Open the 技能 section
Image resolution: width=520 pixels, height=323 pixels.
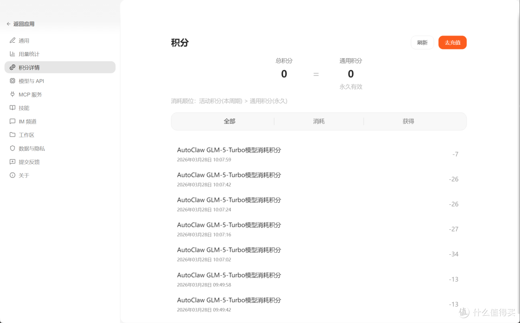coord(60,108)
